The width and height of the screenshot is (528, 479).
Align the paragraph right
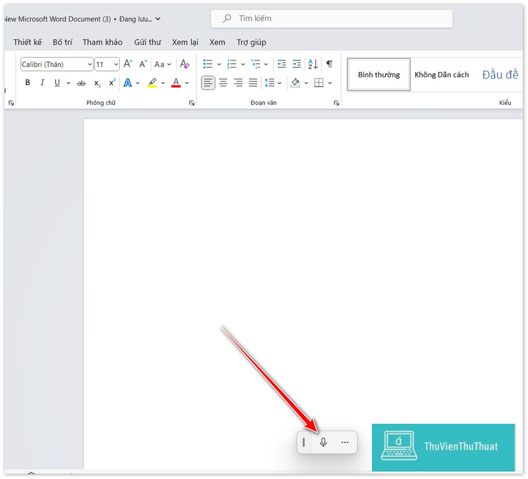(x=238, y=83)
